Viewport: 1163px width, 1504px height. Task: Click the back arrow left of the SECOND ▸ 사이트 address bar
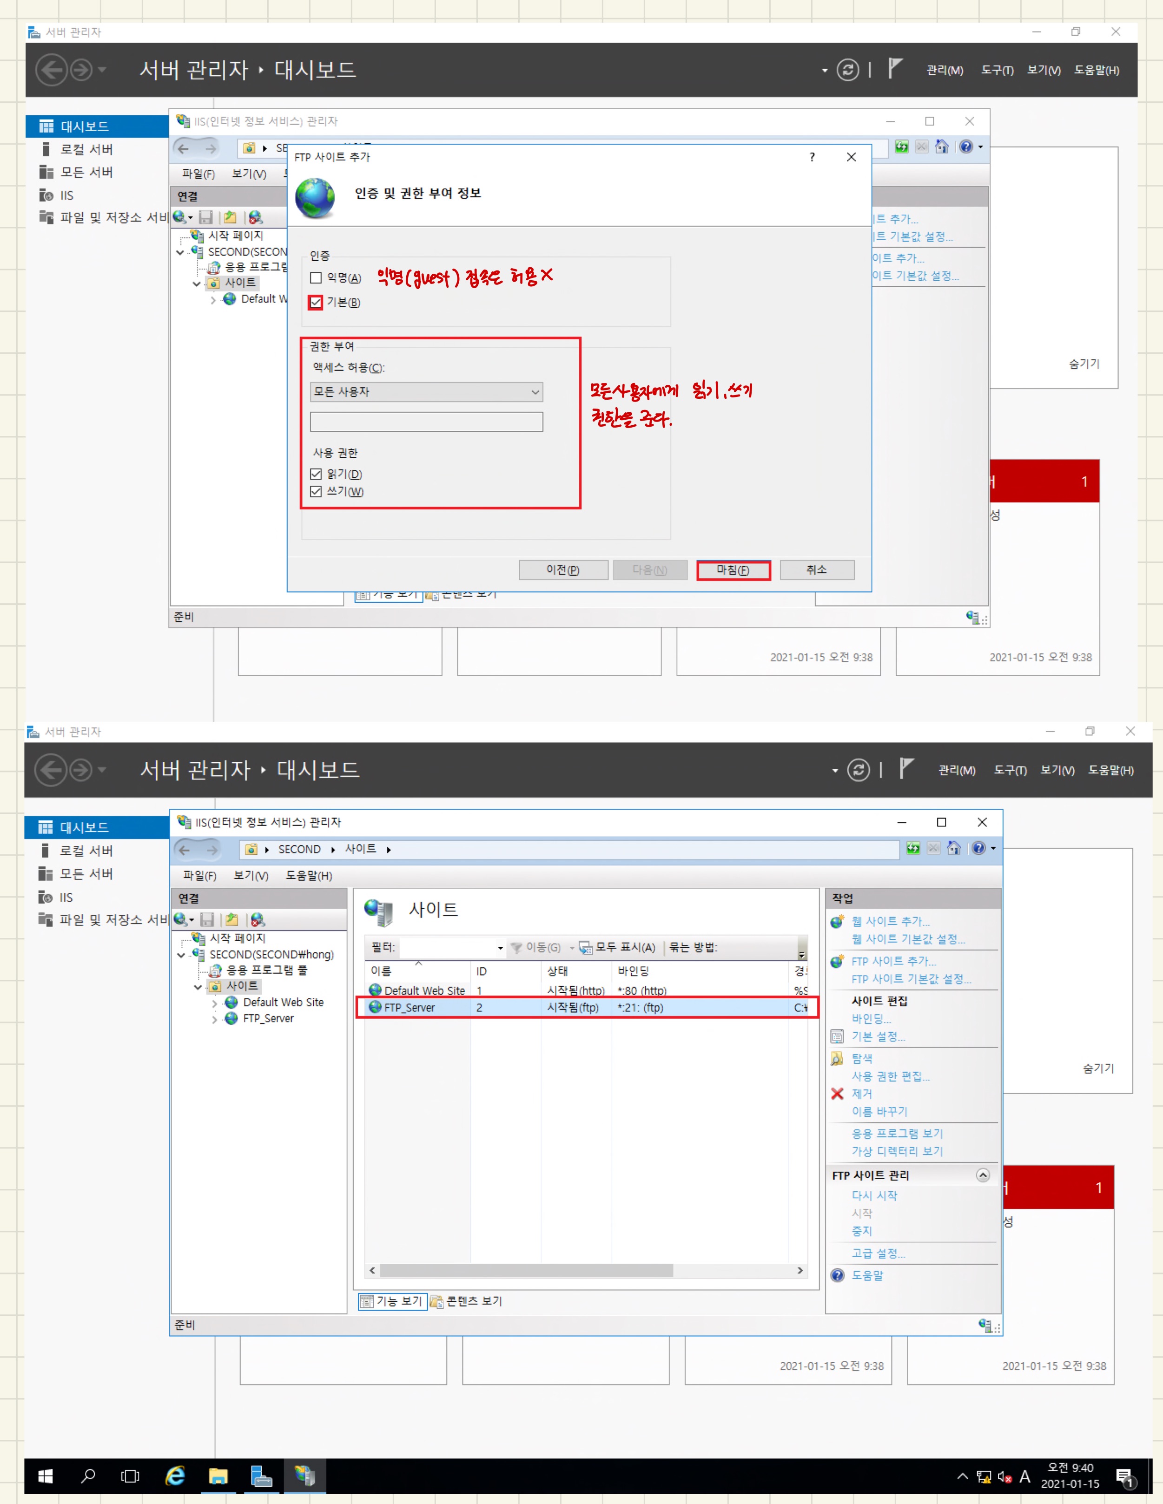[185, 850]
